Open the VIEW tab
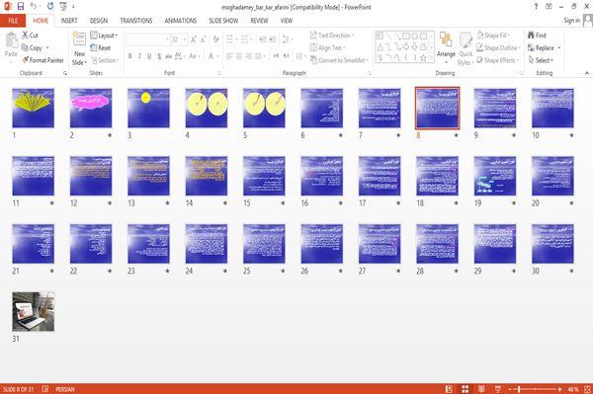The height and width of the screenshot is (394, 593). pyautogui.click(x=287, y=21)
